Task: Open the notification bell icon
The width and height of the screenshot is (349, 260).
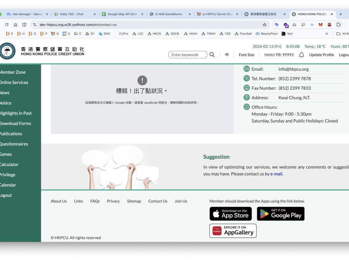Action: pos(301,55)
